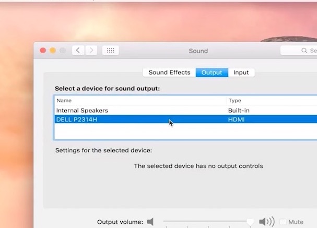Click the Name column header
Image resolution: width=317 pixels, height=228 pixels.
click(x=64, y=101)
